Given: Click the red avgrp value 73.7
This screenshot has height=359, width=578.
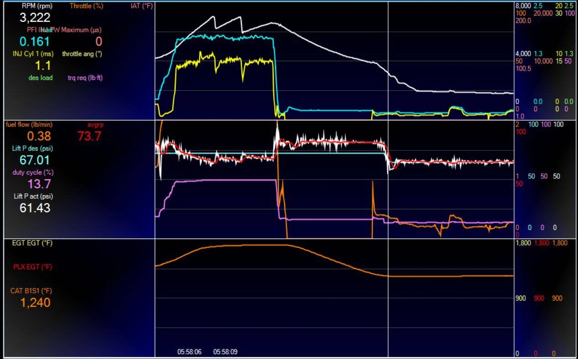Looking at the screenshot, I should click(89, 136).
